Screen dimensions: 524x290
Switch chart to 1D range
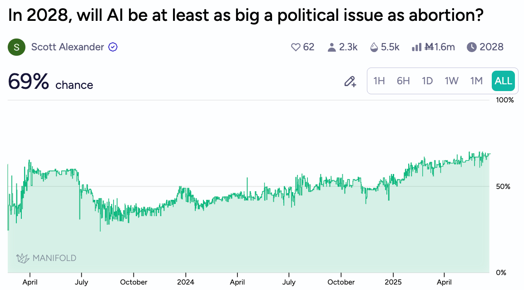[427, 81]
